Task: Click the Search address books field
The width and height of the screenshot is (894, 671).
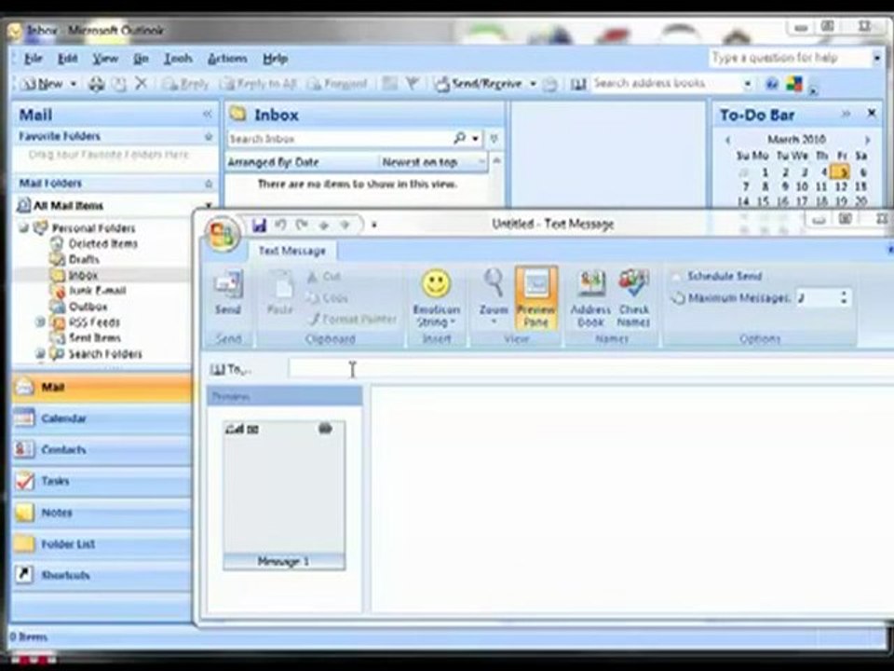Action: point(666,83)
